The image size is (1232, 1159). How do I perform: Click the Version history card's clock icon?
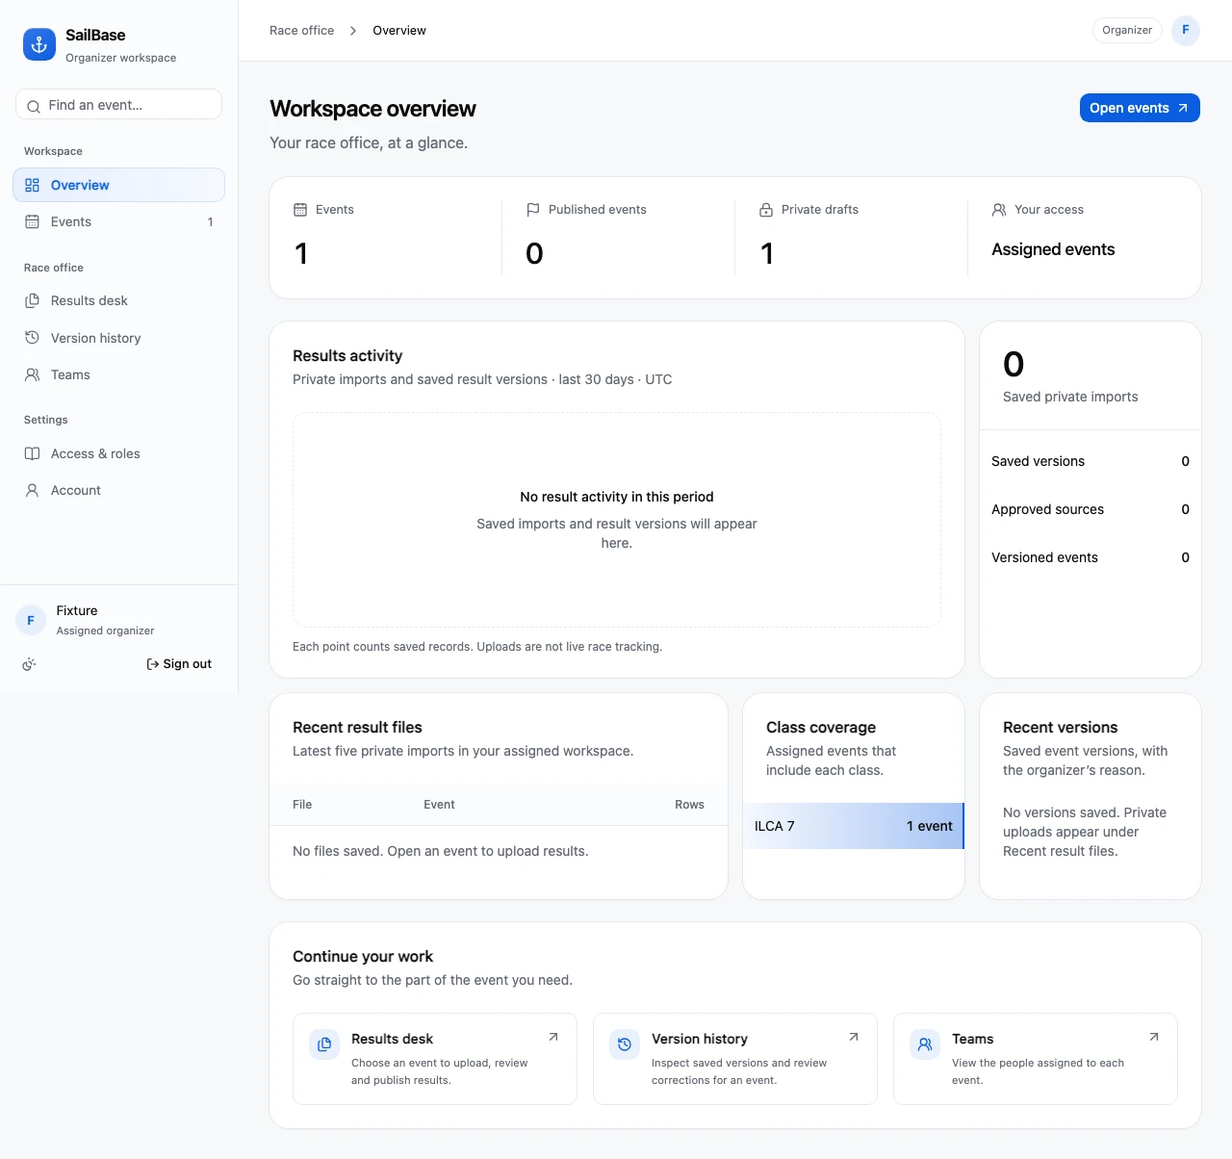click(625, 1044)
